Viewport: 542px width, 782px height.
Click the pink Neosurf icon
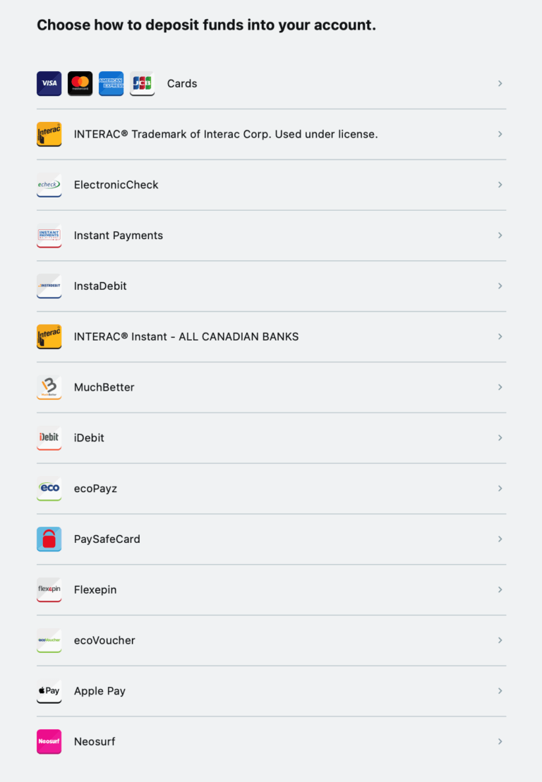[49, 742]
